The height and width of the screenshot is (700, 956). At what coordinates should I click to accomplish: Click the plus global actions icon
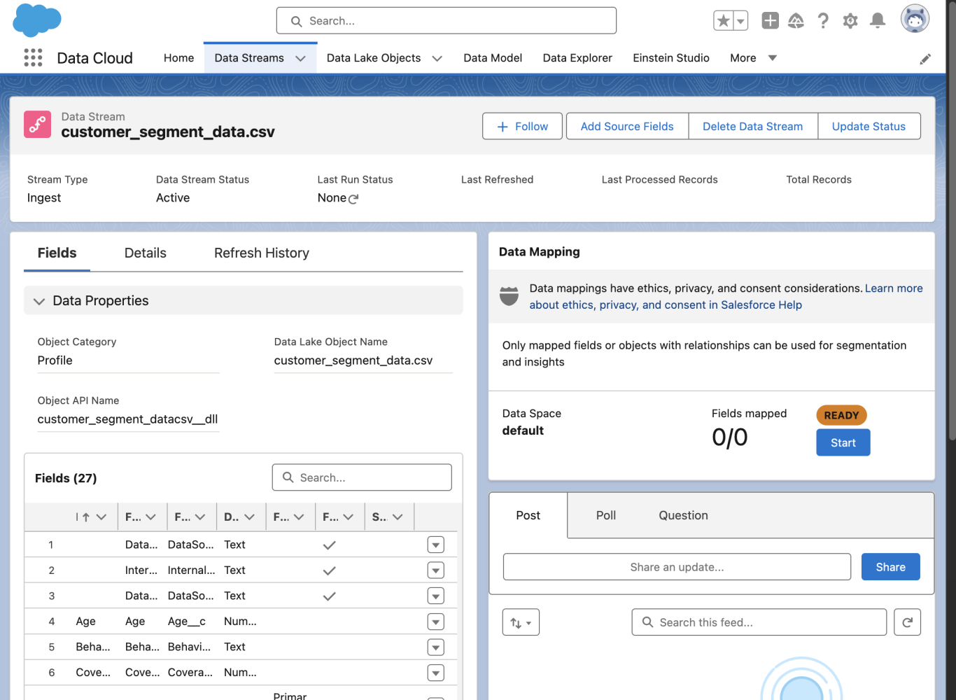(x=770, y=21)
